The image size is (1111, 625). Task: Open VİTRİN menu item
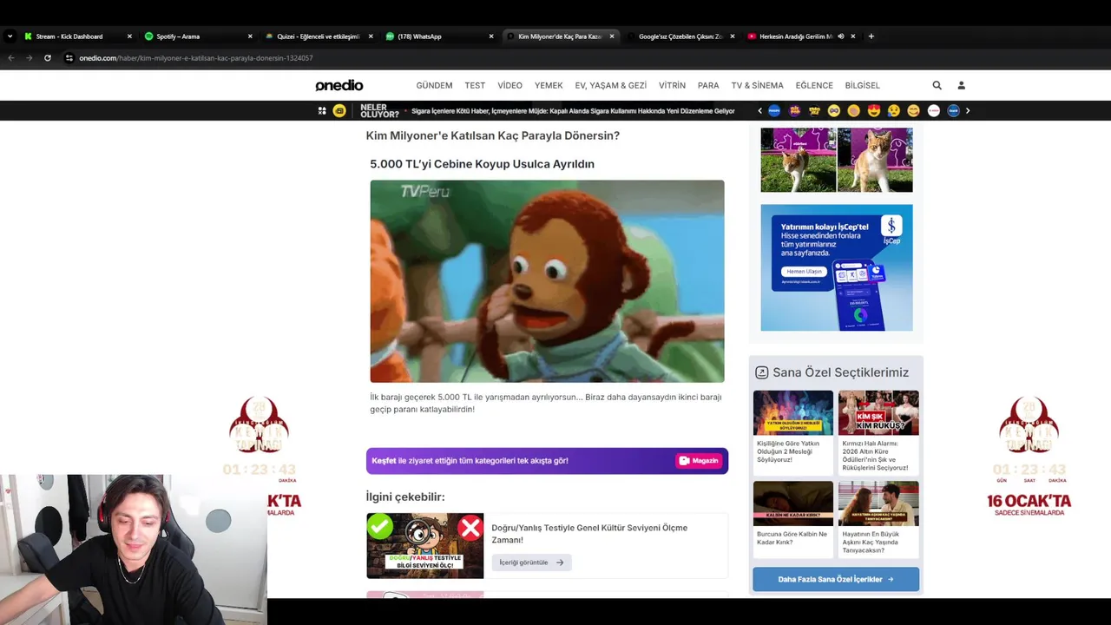pyautogui.click(x=672, y=85)
